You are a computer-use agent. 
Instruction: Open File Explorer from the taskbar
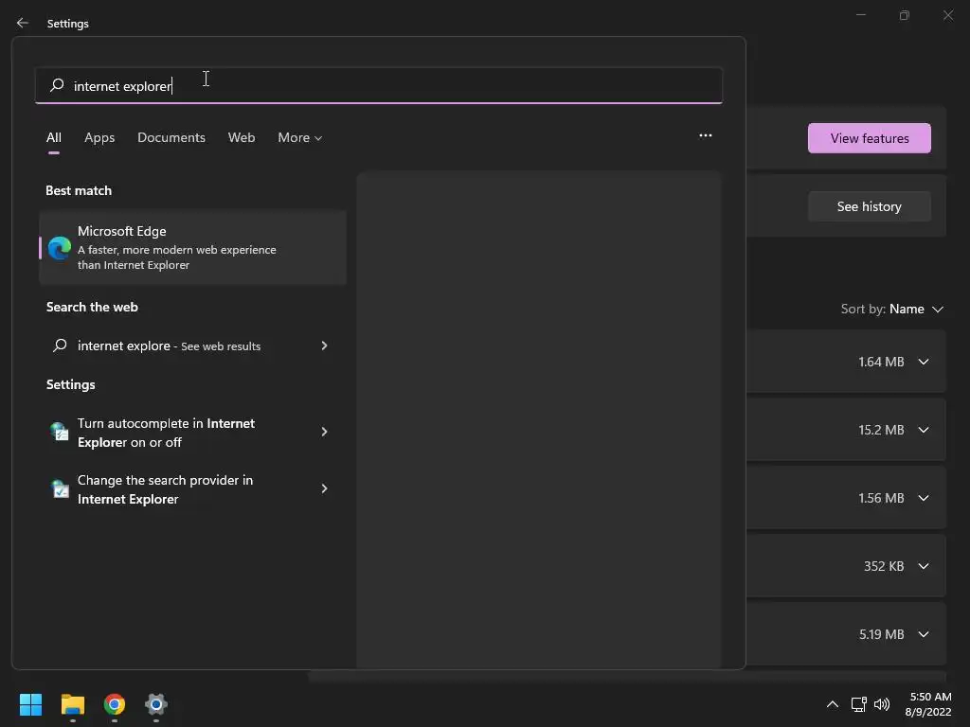(72, 704)
